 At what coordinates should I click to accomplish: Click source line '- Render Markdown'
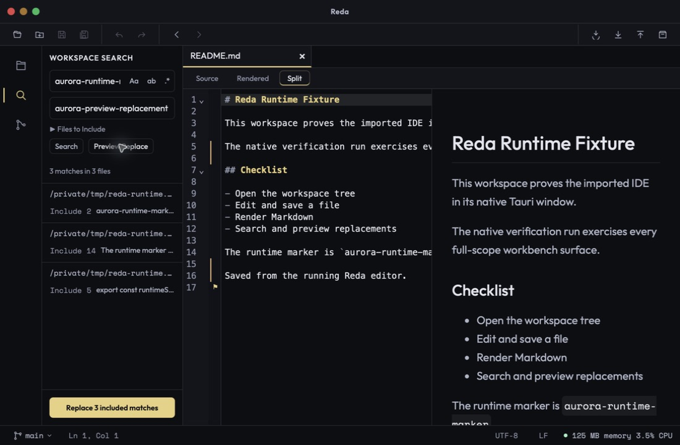269,217
